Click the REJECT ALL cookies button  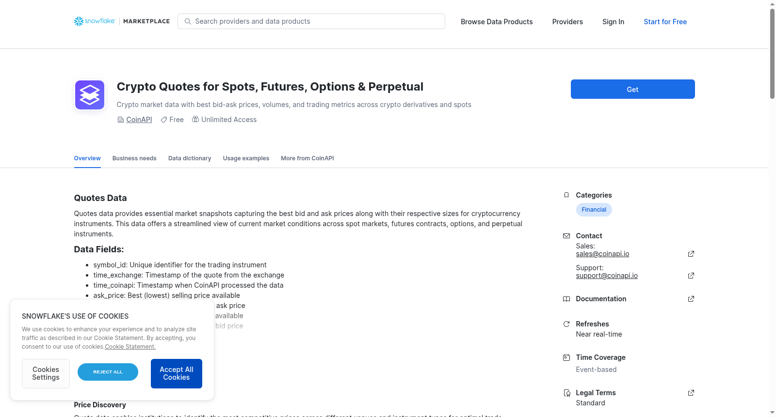[108, 372]
